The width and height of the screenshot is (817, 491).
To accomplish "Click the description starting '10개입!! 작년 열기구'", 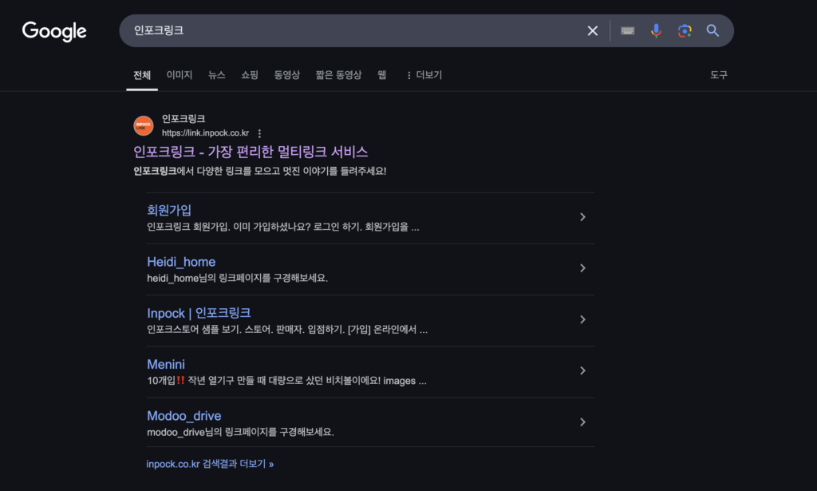I will point(286,381).
